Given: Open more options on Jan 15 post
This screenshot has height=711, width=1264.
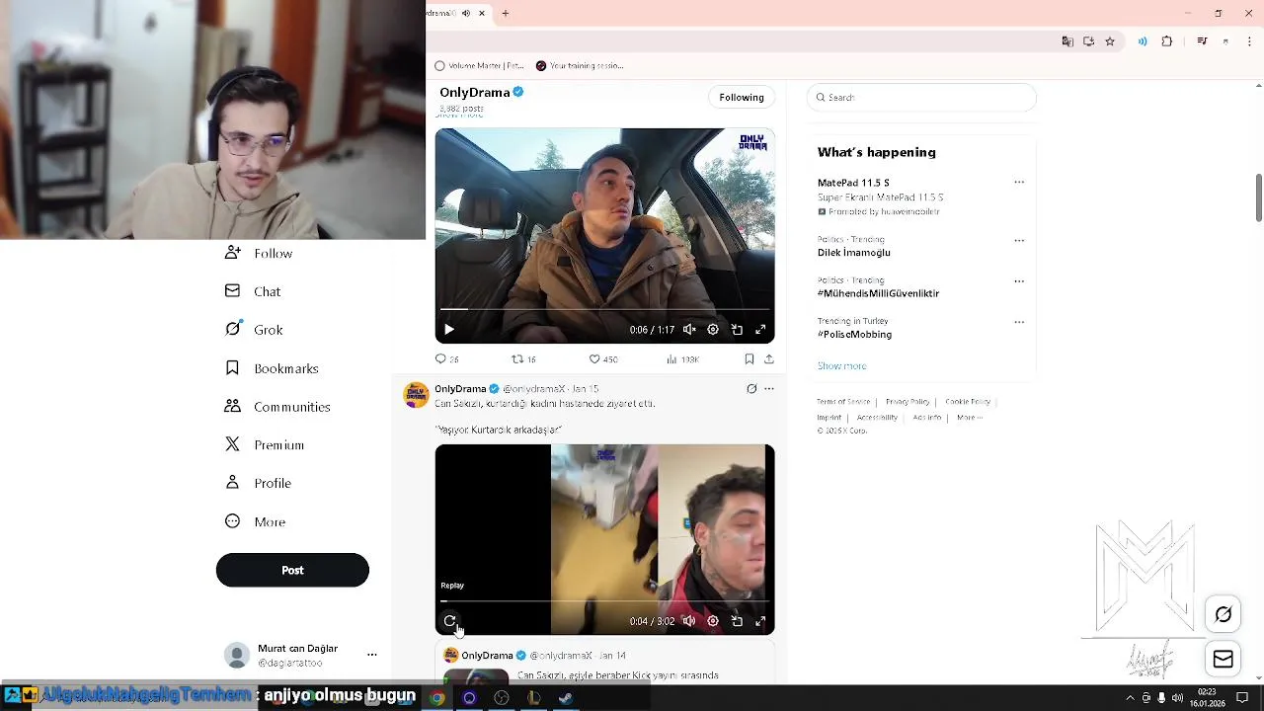Looking at the screenshot, I should [x=769, y=389].
